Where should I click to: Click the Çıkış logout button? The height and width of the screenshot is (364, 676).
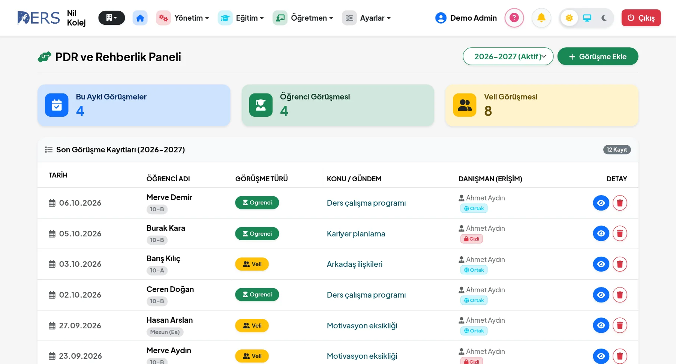coord(641,18)
